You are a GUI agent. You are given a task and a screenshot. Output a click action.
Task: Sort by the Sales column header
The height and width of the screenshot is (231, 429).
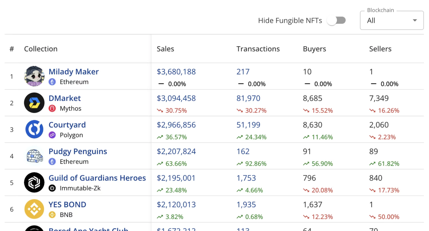coord(165,49)
